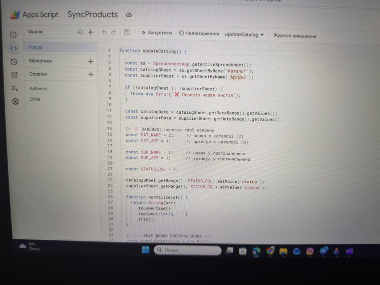Open the Overview info icon in sidebar
This screenshot has width=380, height=285.
[x=13, y=35]
